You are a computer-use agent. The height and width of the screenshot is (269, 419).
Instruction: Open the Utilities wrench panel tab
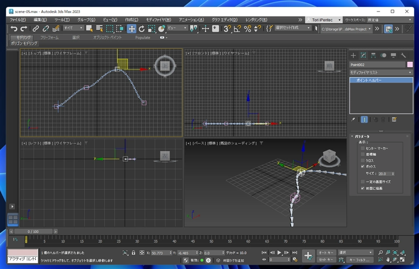[x=403, y=55]
